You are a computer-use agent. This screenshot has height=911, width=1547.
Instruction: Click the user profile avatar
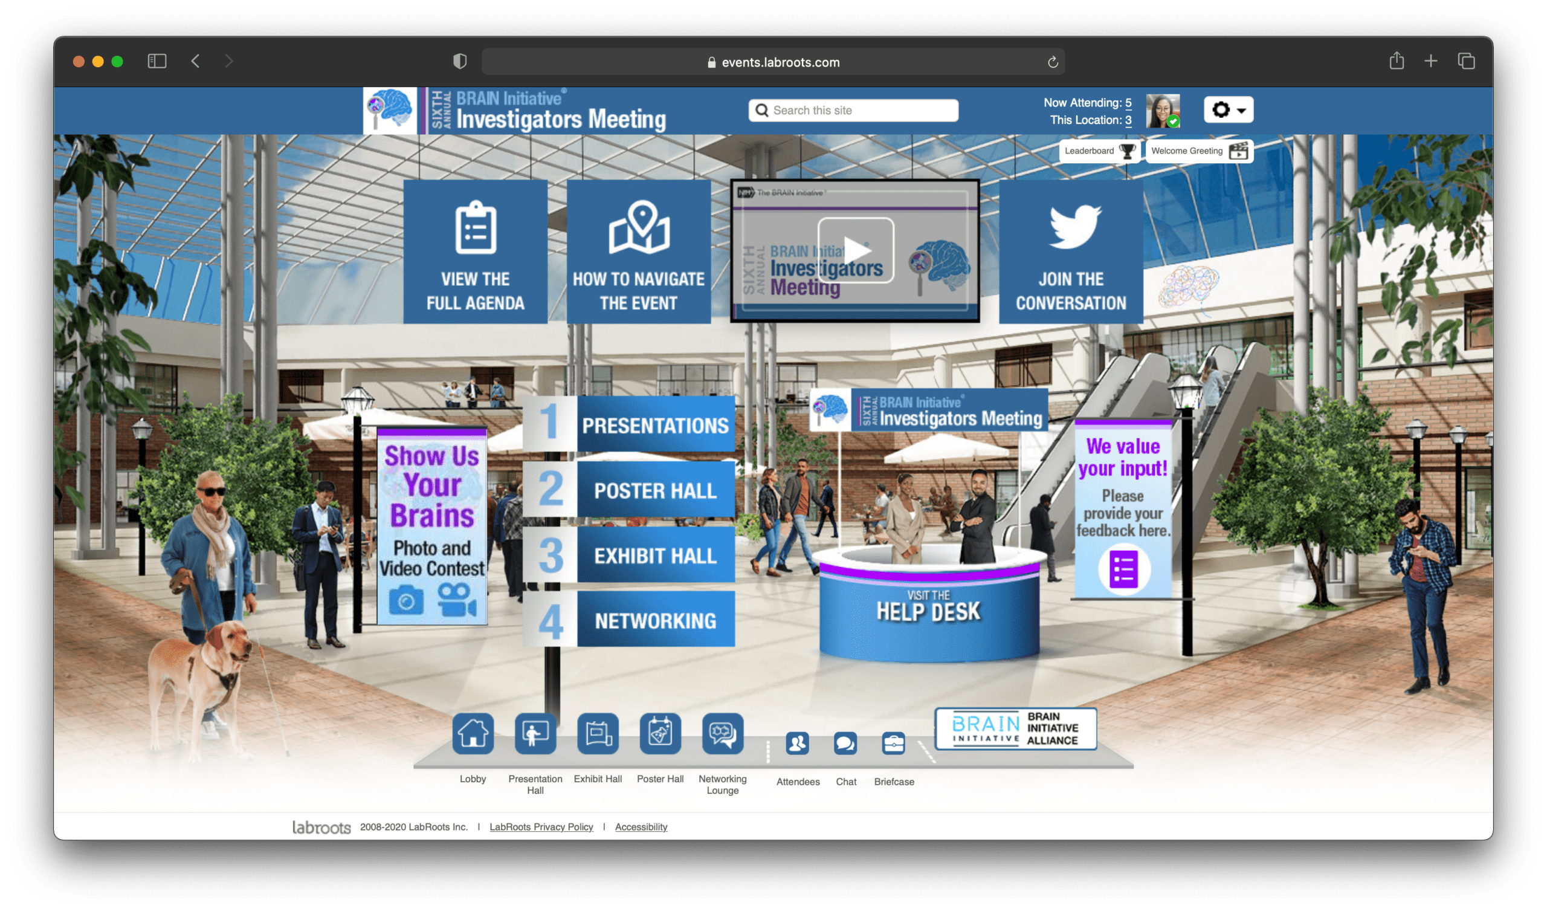coord(1163,111)
